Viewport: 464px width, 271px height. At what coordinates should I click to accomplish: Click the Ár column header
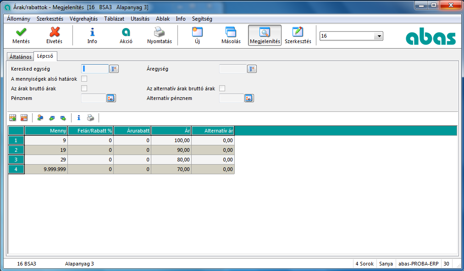point(171,131)
